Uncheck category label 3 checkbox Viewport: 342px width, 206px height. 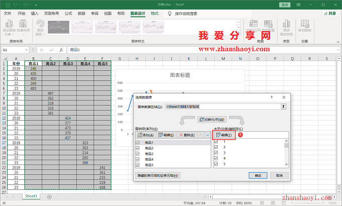pos(216,153)
